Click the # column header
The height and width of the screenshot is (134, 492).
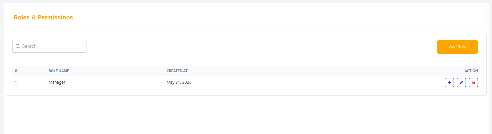point(16,71)
